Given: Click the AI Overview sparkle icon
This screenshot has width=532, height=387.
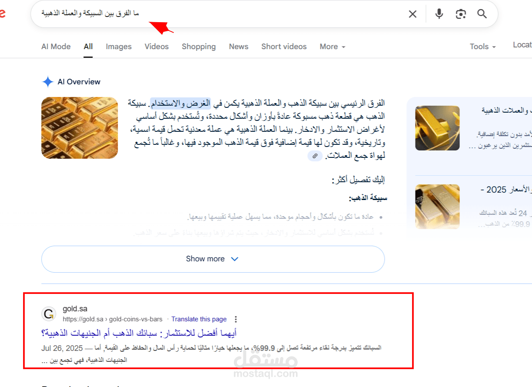Looking at the screenshot, I should [x=47, y=82].
